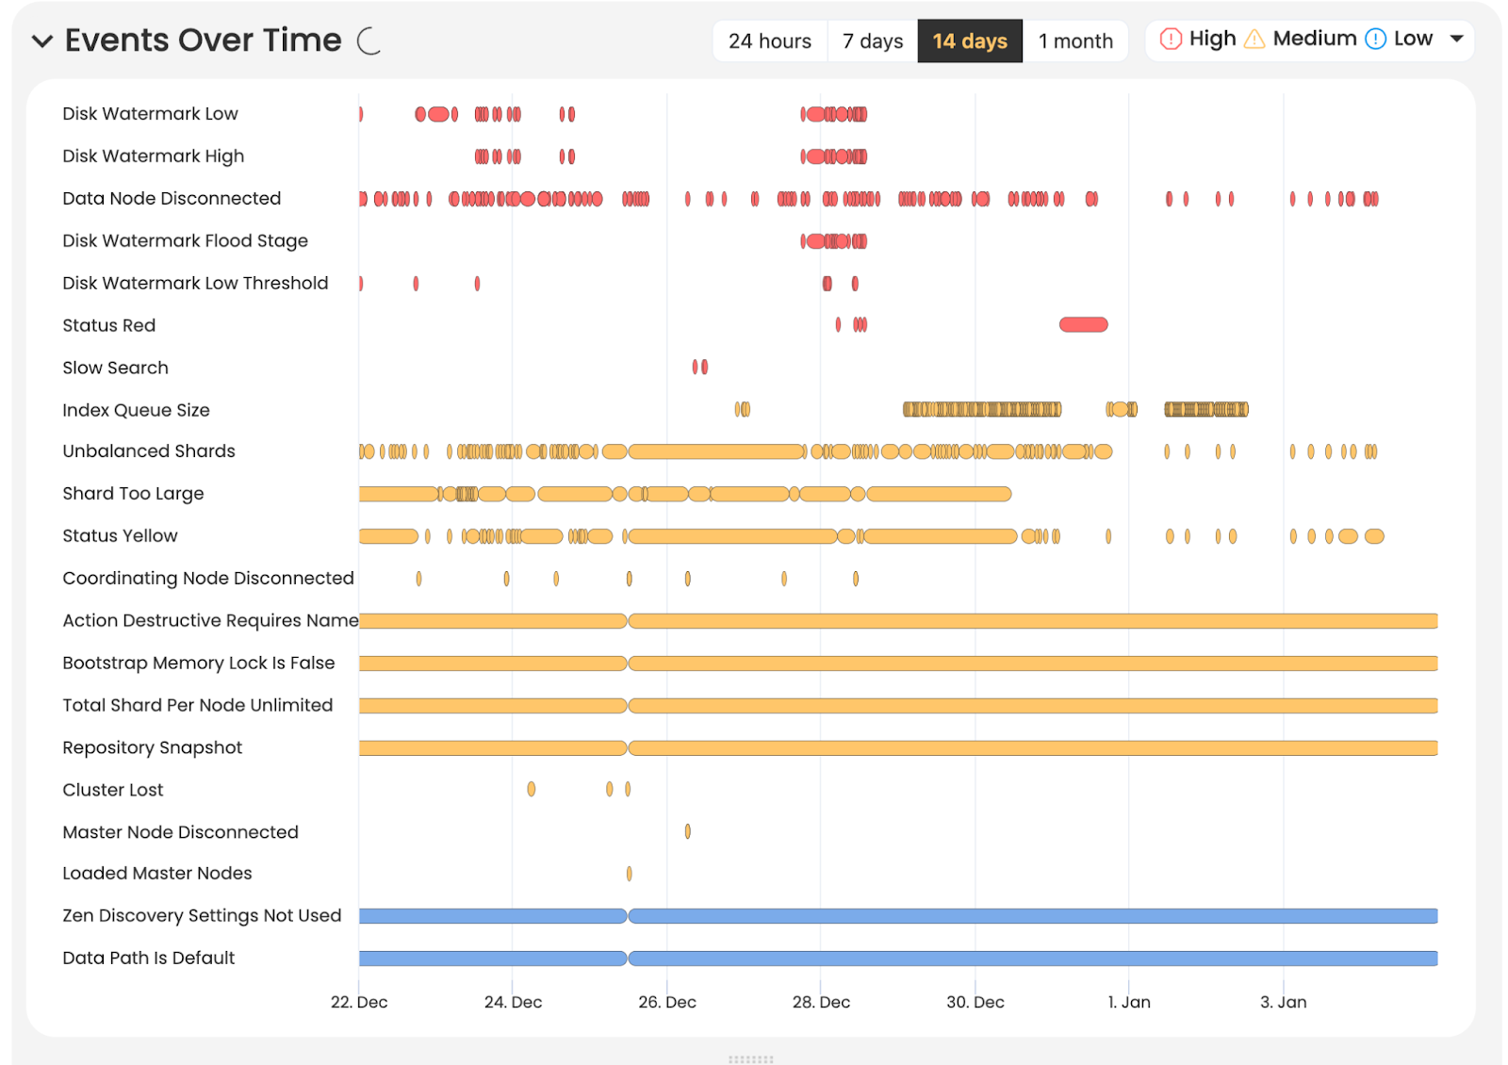Viewport: 1508px width, 1065px height.
Task: Click the Master Node Disconnected event marker
Action: tap(688, 831)
